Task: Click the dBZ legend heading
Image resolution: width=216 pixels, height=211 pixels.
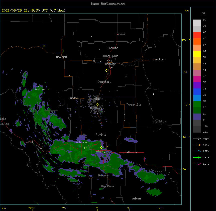Action: click(x=203, y=13)
